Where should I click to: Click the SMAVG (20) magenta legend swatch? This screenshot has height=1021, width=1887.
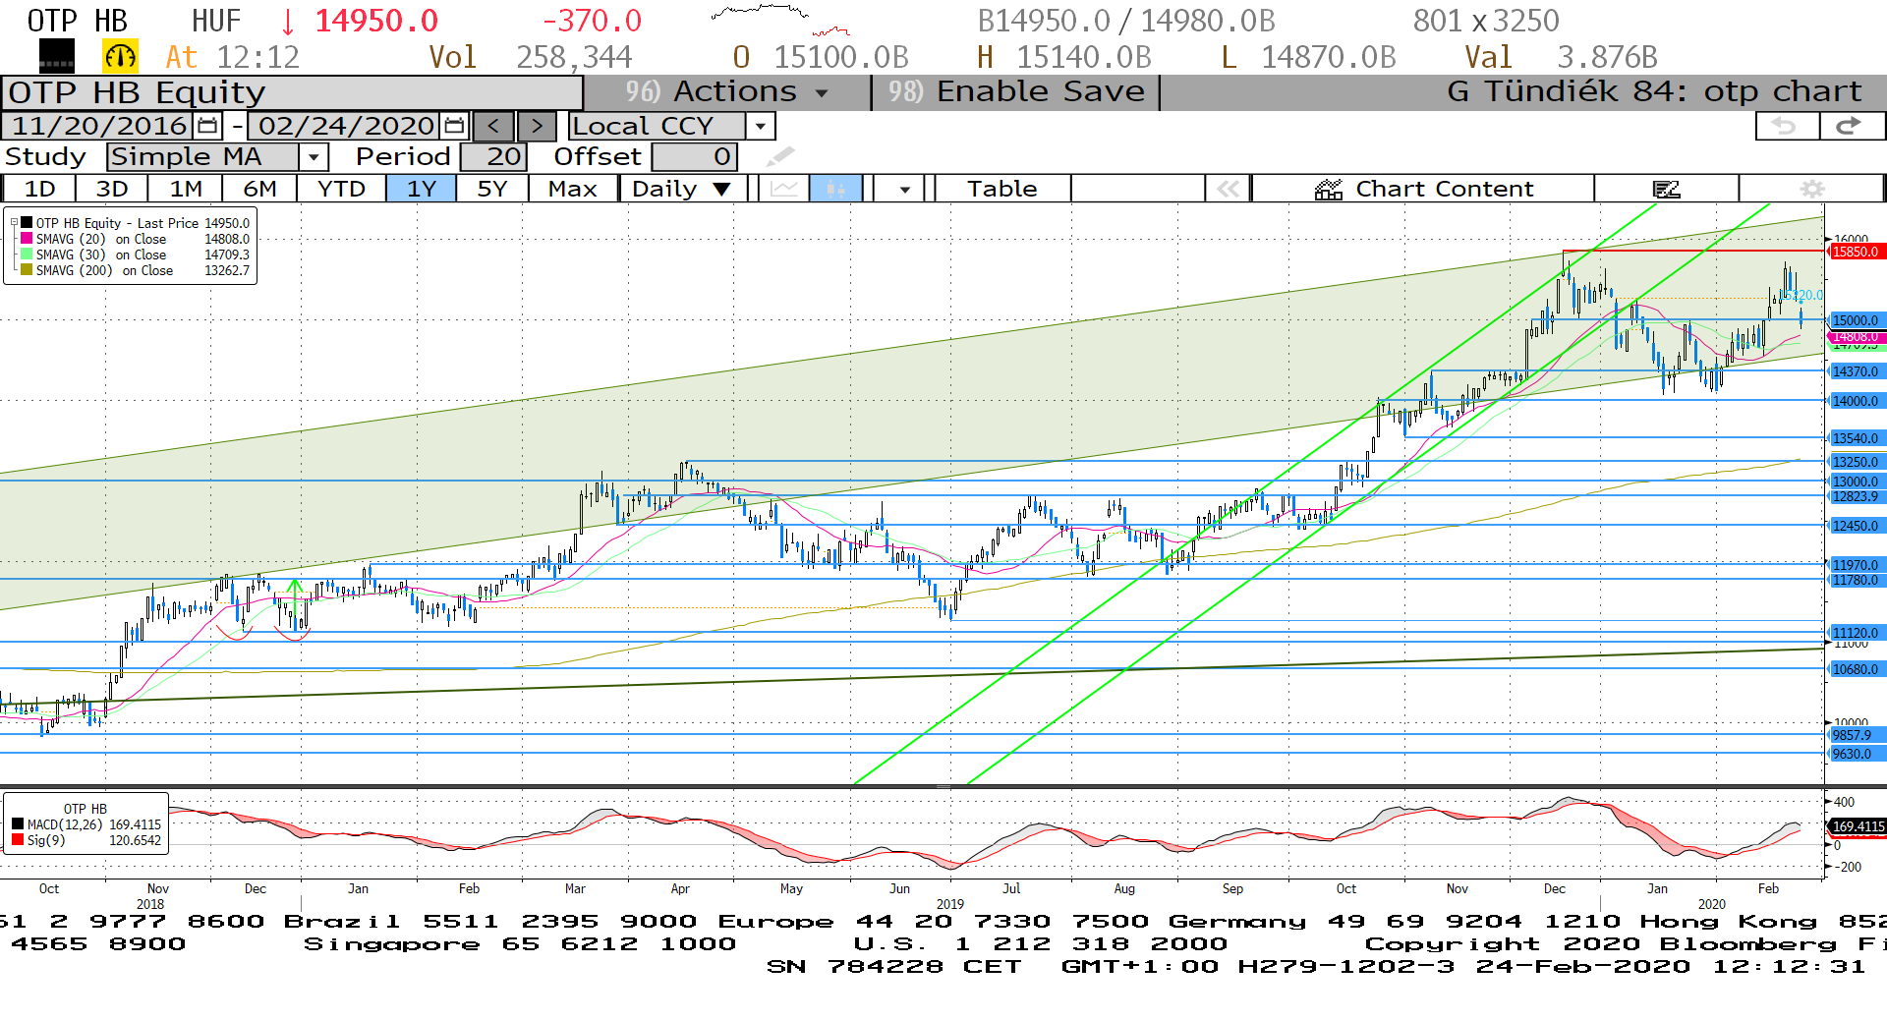[27, 239]
